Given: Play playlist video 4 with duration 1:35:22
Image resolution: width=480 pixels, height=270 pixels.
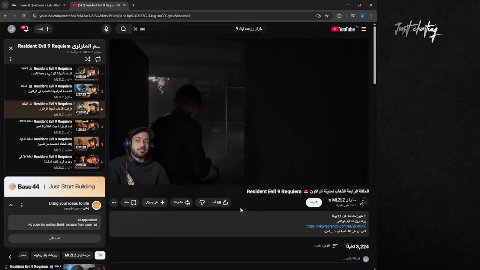Looking at the screenshot, I should pyautogui.click(x=55, y=127).
